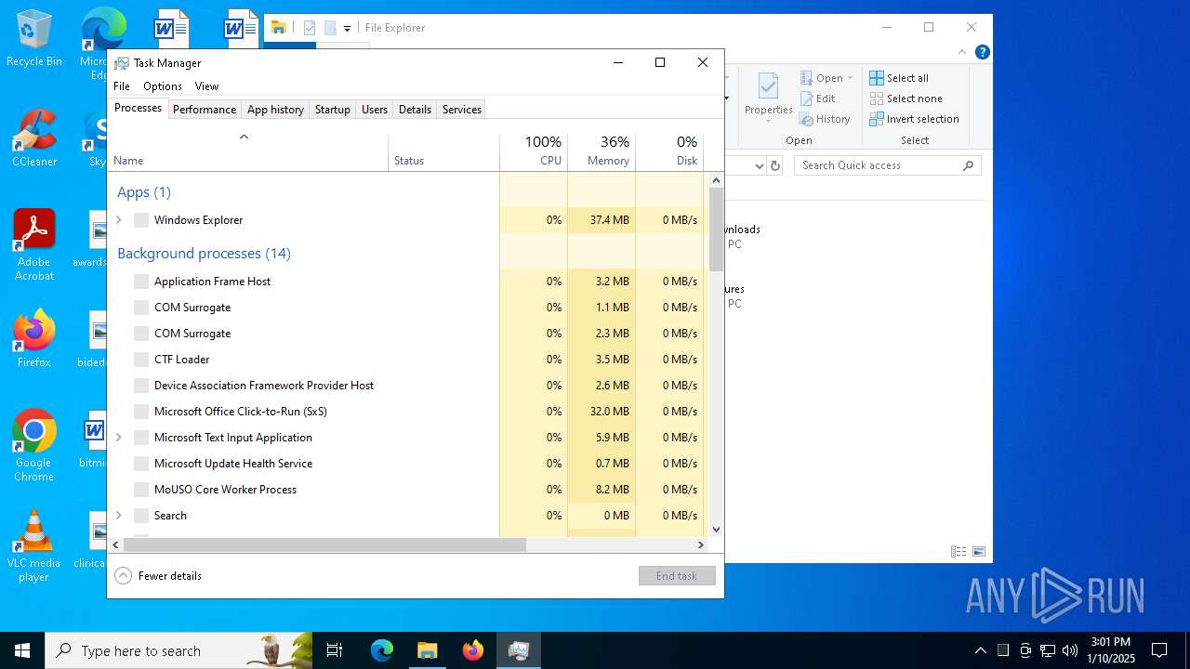Open Properties in the File Explorer ribbon
Viewport: 1190px width, 669px height.
click(x=768, y=99)
